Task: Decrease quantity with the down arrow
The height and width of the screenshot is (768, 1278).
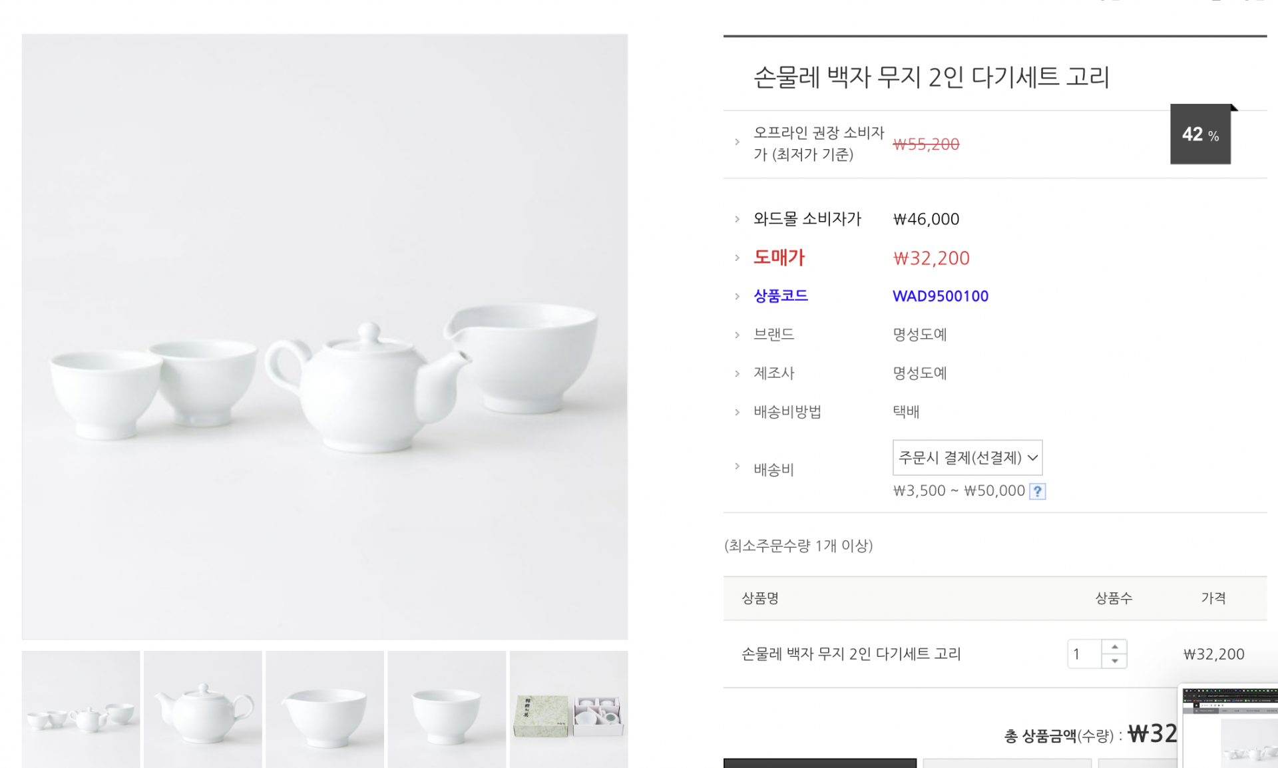Action: (x=1114, y=662)
